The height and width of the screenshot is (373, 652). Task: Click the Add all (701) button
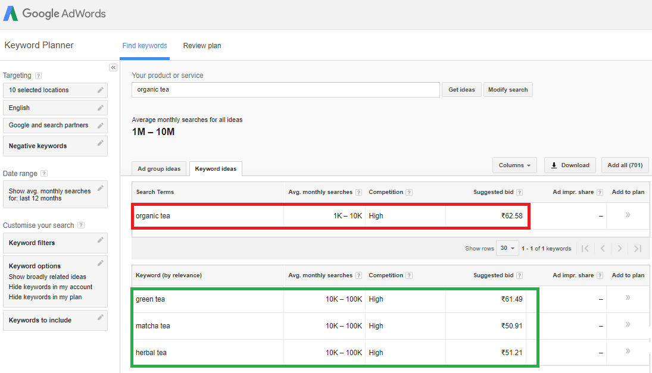click(x=625, y=165)
